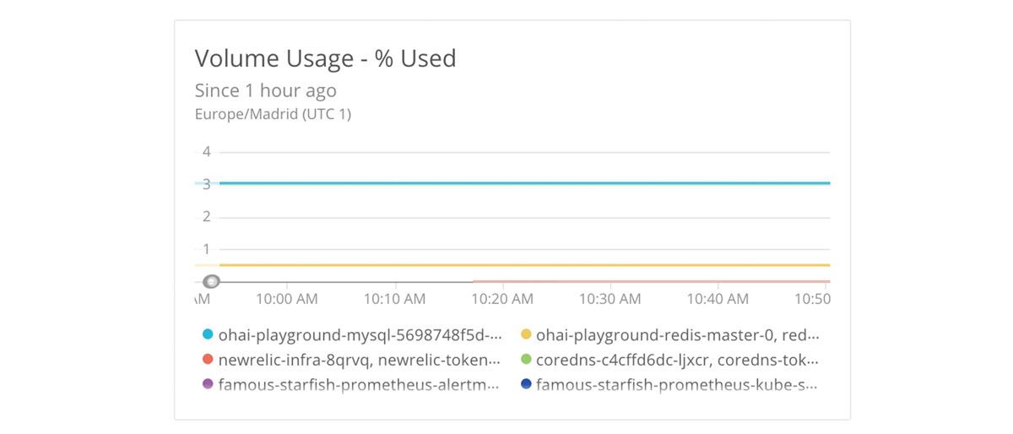Toggle the newrelic-infra-8qrvq series label

tap(360, 360)
